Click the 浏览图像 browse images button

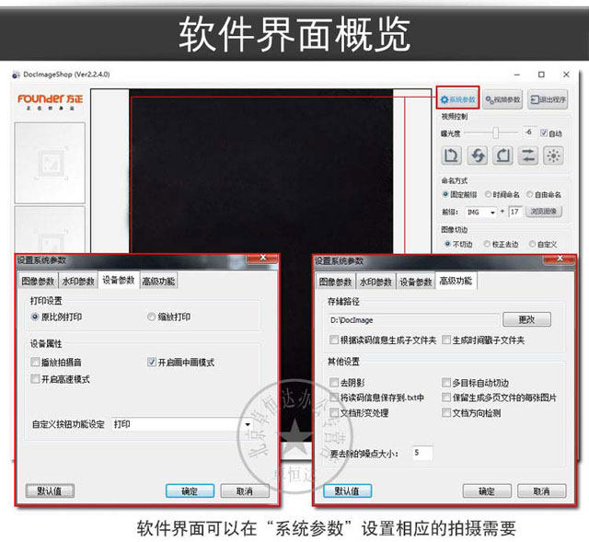[x=544, y=212]
